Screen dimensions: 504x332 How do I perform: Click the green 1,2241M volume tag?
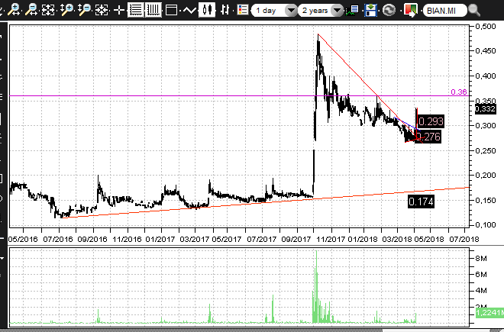point(489,312)
